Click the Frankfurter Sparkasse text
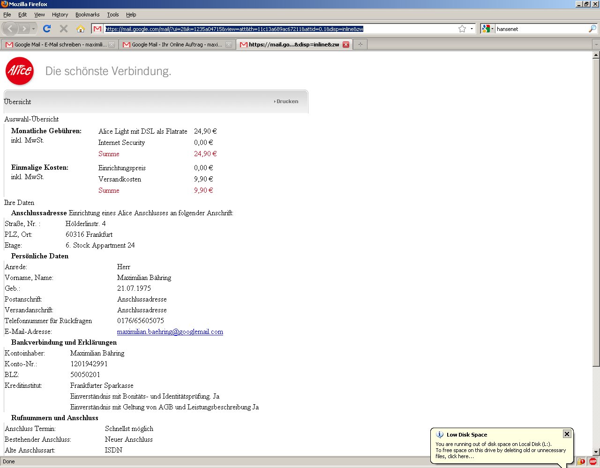This screenshot has width=600, height=468. pyautogui.click(x=102, y=385)
